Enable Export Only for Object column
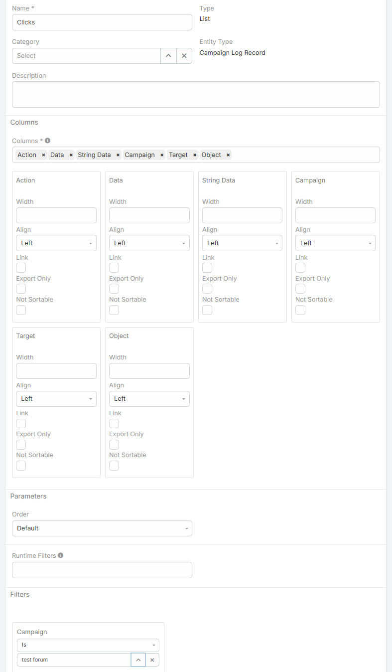 pos(114,444)
